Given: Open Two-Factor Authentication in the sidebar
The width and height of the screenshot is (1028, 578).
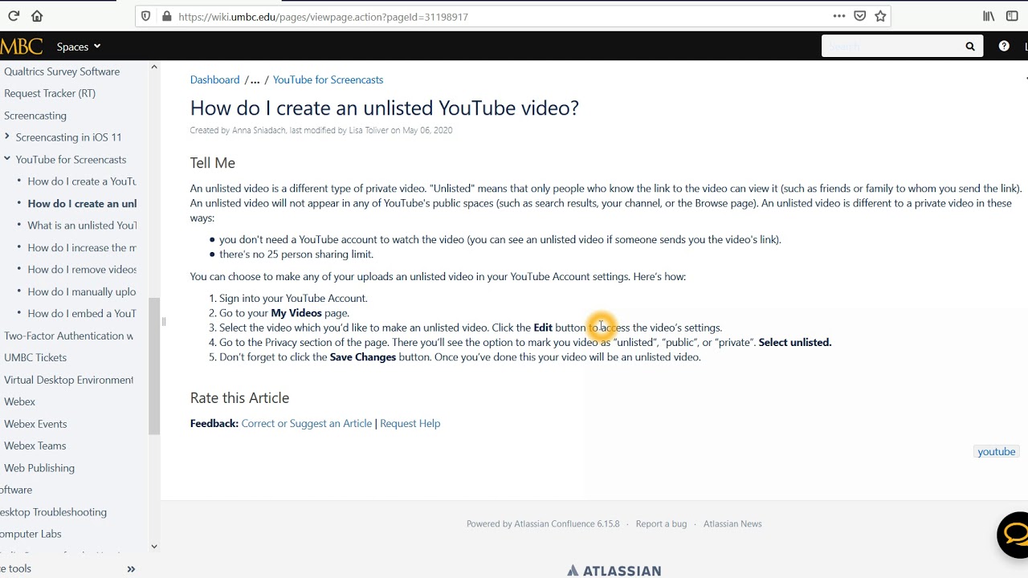Looking at the screenshot, I should [69, 336].
